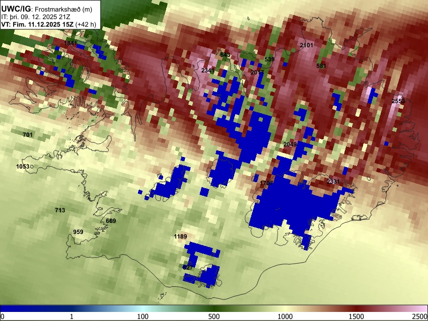Click the 627 value label
This screenshot has height=321, width=428.
pyautogui.click(x=188, y=268)
